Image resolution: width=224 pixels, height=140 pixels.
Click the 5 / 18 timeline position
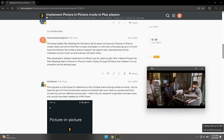pos(154,40)
